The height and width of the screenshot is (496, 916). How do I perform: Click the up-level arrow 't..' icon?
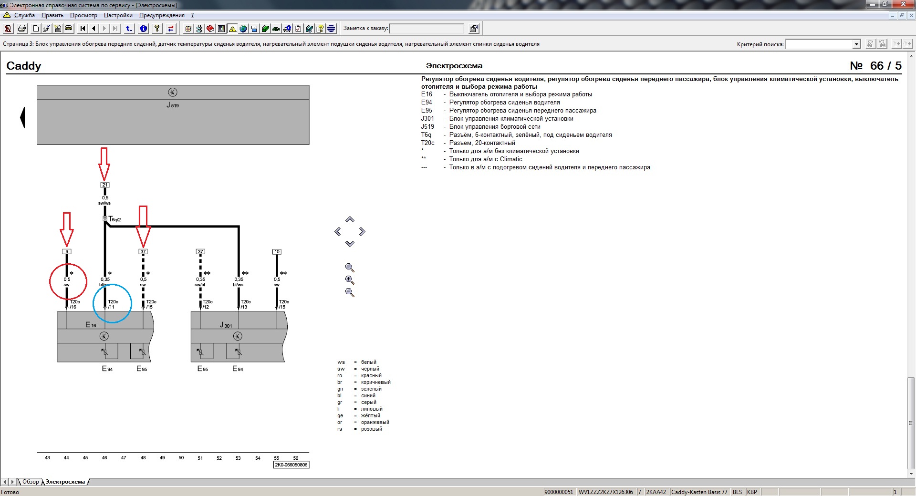(129, 29)
